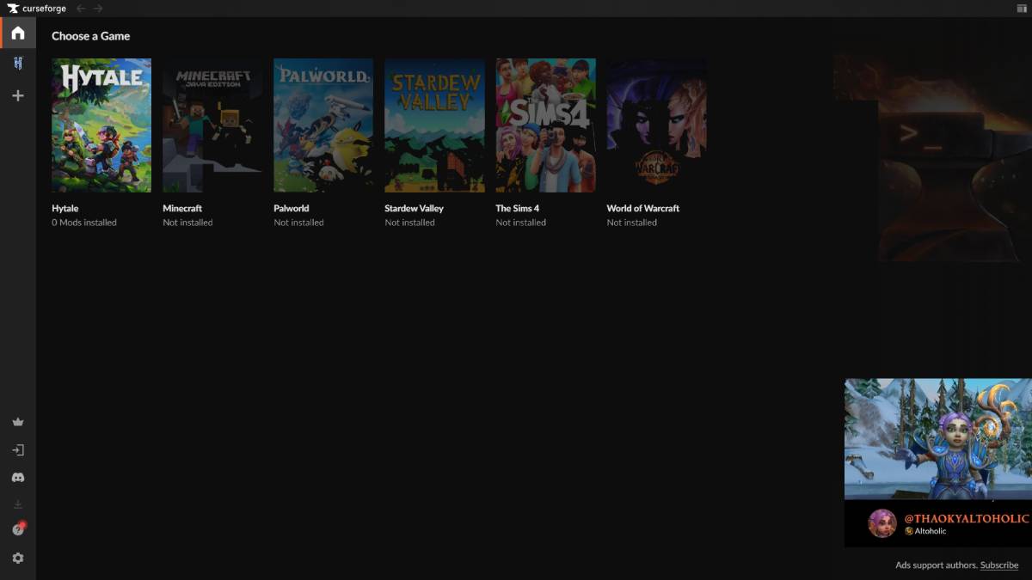Open the Discord icon in sidebar
This screenshot has height=580, width=1032.
coord(18,478)
